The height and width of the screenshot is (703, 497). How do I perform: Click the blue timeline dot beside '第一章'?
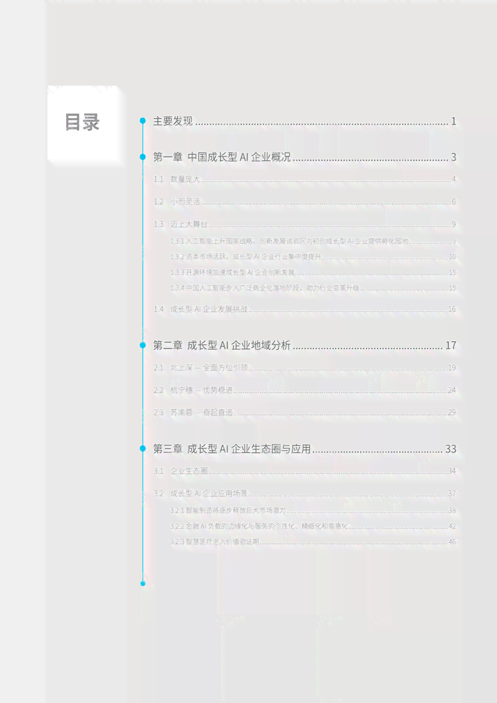[x=143, y=156]
